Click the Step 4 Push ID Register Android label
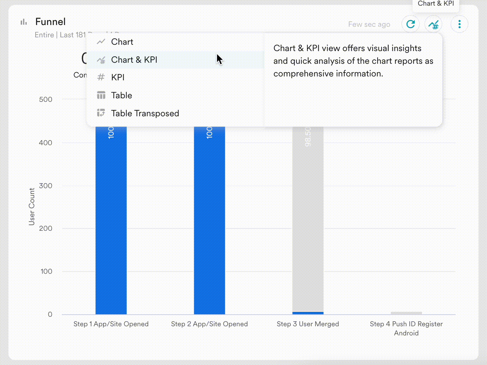The image size is (487, 365). 406,328
